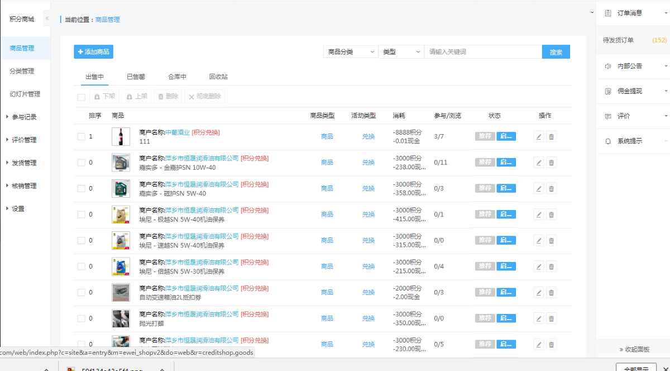Delete the 自动变速箱油2L抵扣券 product via trash icon

click(x=551, y=292)
